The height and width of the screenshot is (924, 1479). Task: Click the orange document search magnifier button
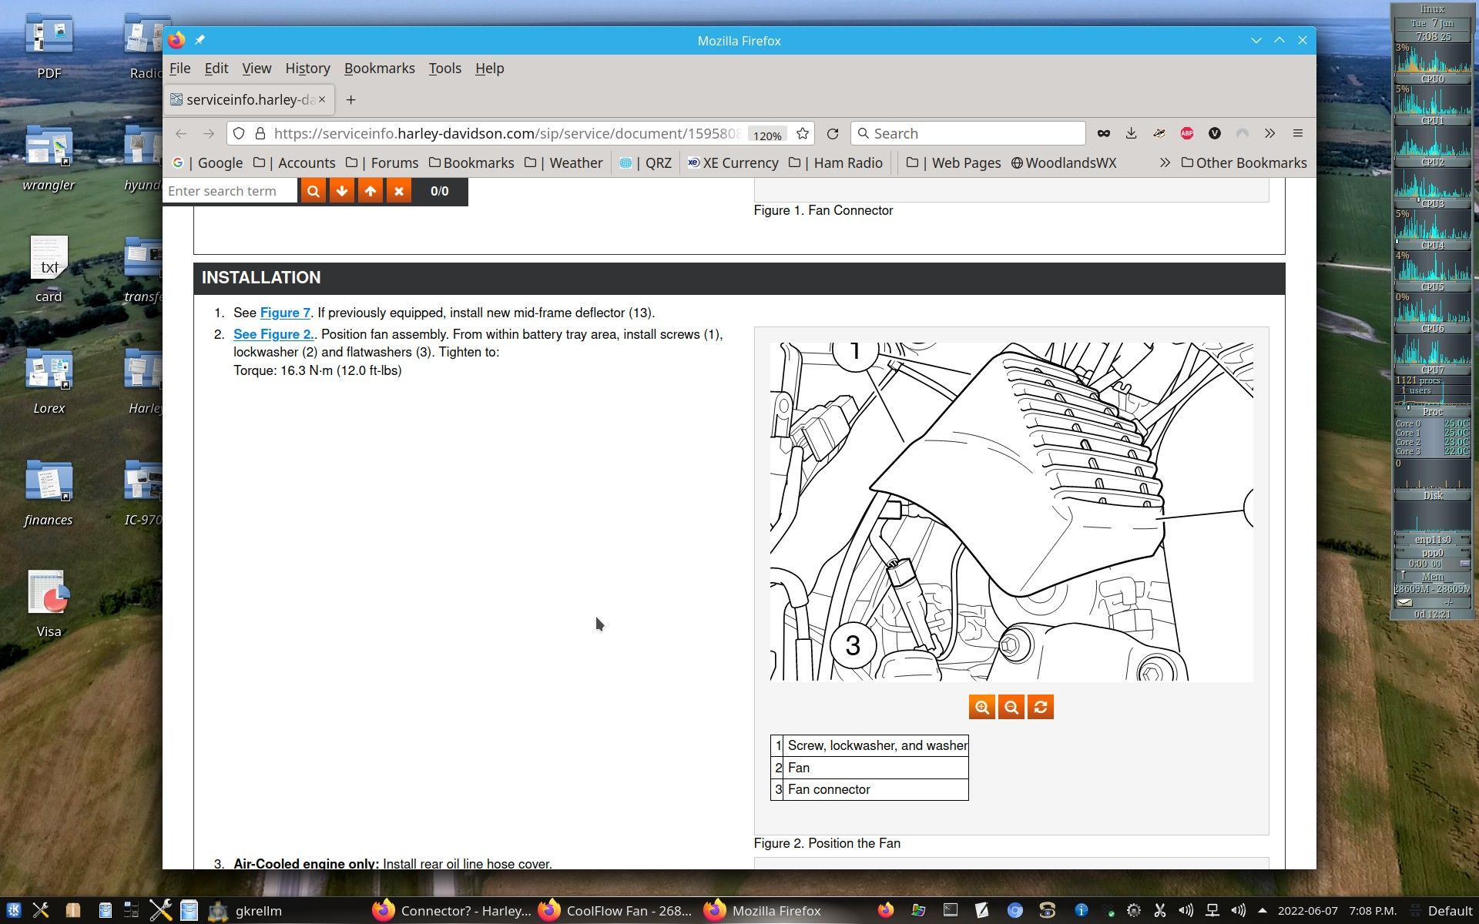[x=313, y=191]
